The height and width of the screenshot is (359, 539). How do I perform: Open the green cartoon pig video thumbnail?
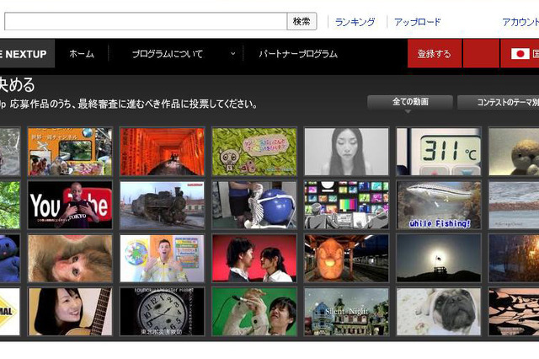tap(254, 152)
